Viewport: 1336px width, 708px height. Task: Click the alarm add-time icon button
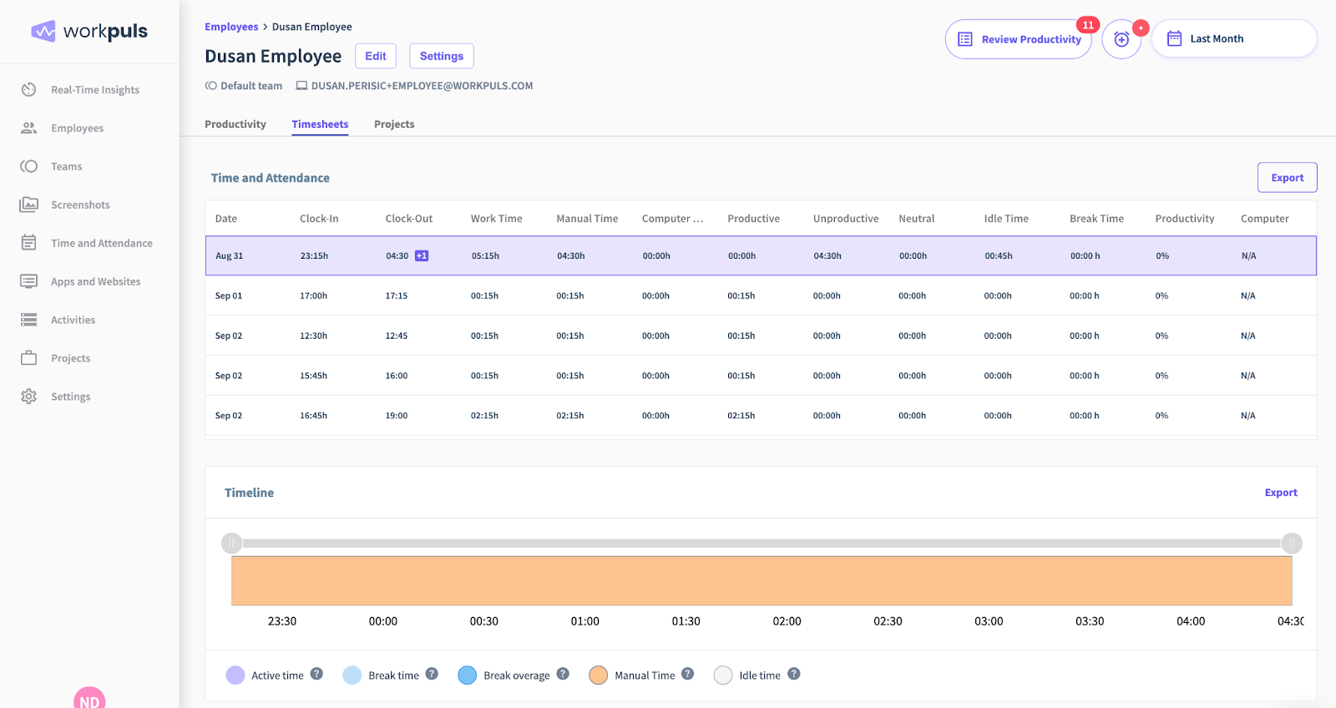tap(1121, 39)
